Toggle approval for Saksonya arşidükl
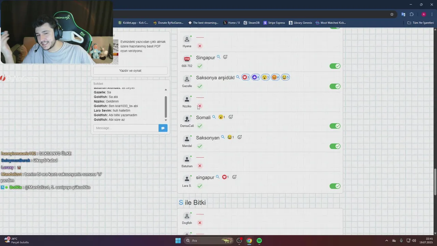This screenshot has width=437, height=246. coord(335,86)
